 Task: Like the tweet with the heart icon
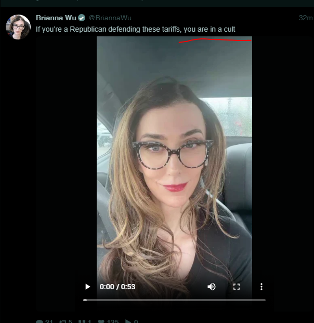[x=101, y=321]
